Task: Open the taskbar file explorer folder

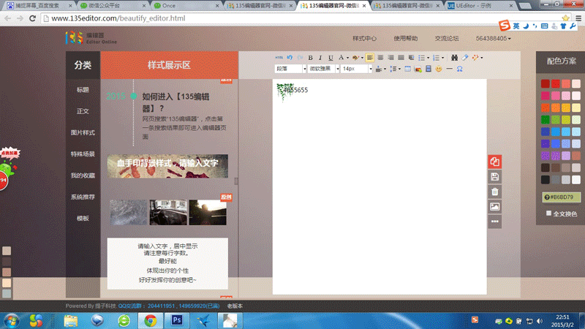Action: tap(70, 320)
